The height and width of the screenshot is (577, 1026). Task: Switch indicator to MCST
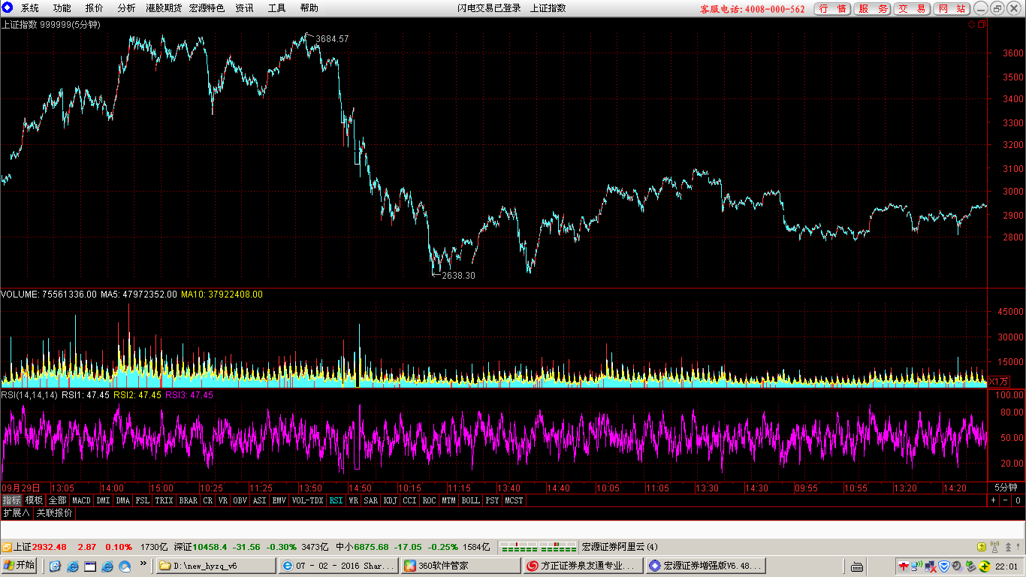[515, 500]
